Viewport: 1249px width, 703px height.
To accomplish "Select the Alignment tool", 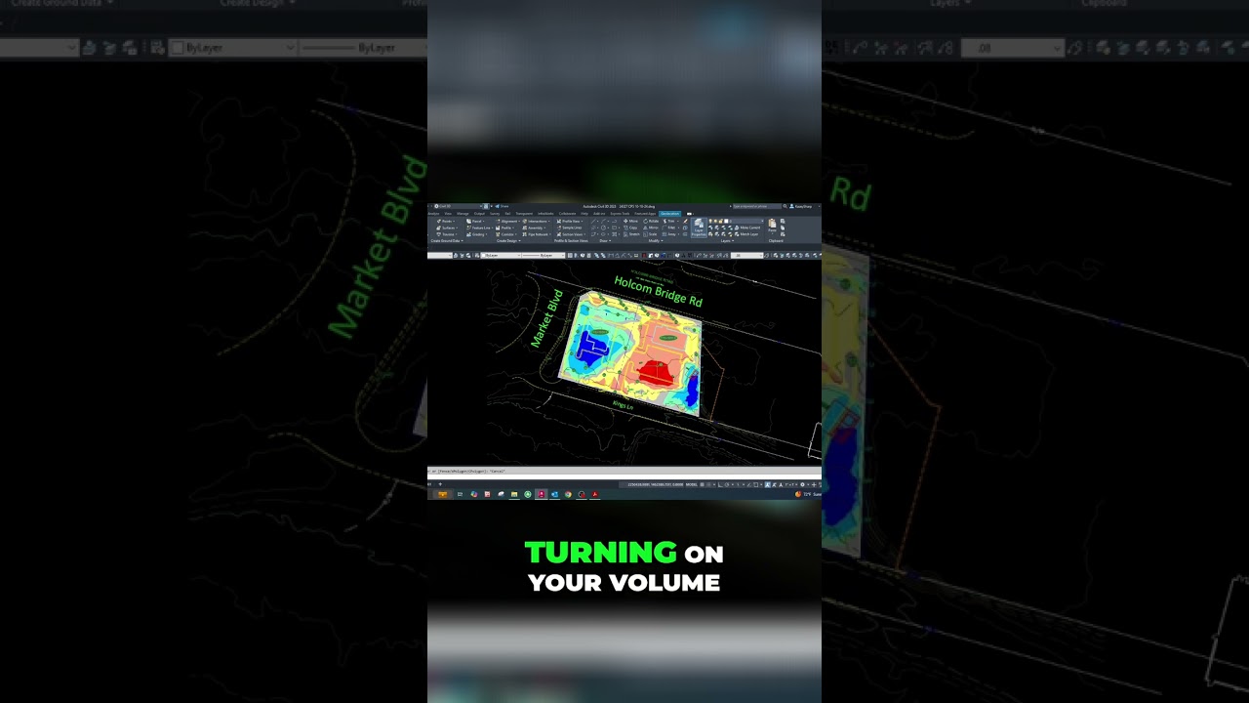I will [507, 221].
